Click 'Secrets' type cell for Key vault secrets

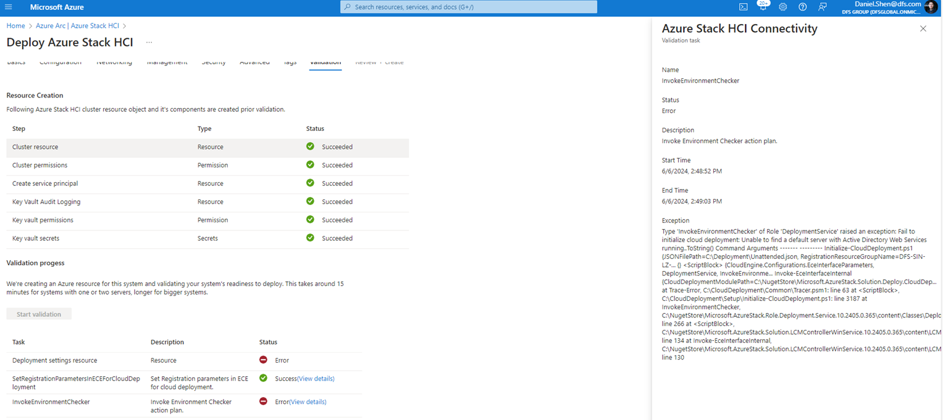tap(207, 238)
